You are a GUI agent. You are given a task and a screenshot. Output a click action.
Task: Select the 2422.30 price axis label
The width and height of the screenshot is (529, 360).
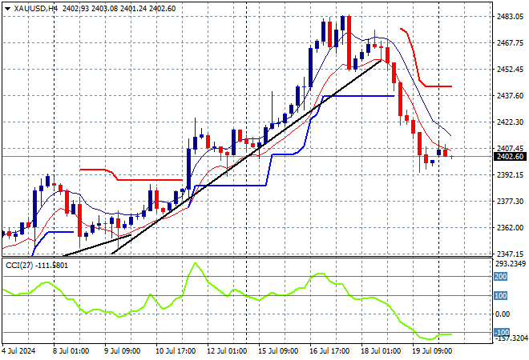coord(510,122)
